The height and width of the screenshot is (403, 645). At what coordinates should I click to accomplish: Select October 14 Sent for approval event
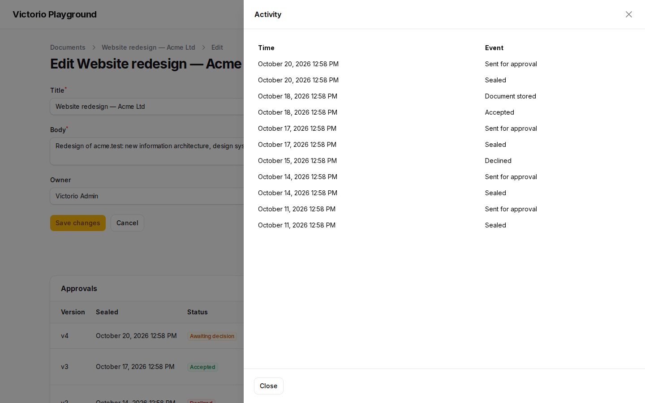coord(511,177)
